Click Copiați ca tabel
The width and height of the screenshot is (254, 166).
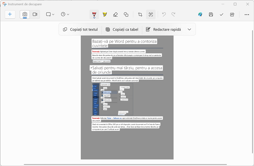pos(122,29)
